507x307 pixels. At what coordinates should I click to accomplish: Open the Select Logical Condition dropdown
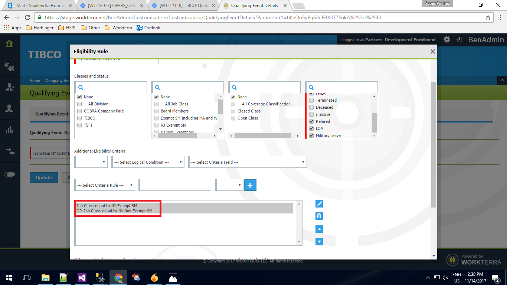148,162
